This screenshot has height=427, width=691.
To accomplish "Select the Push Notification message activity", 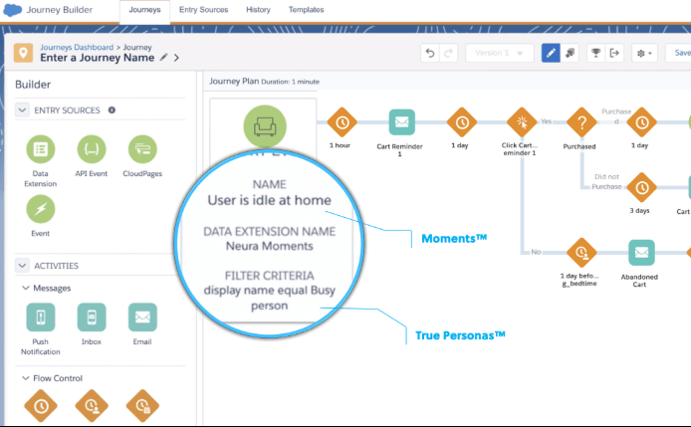I will pos(41,318).
